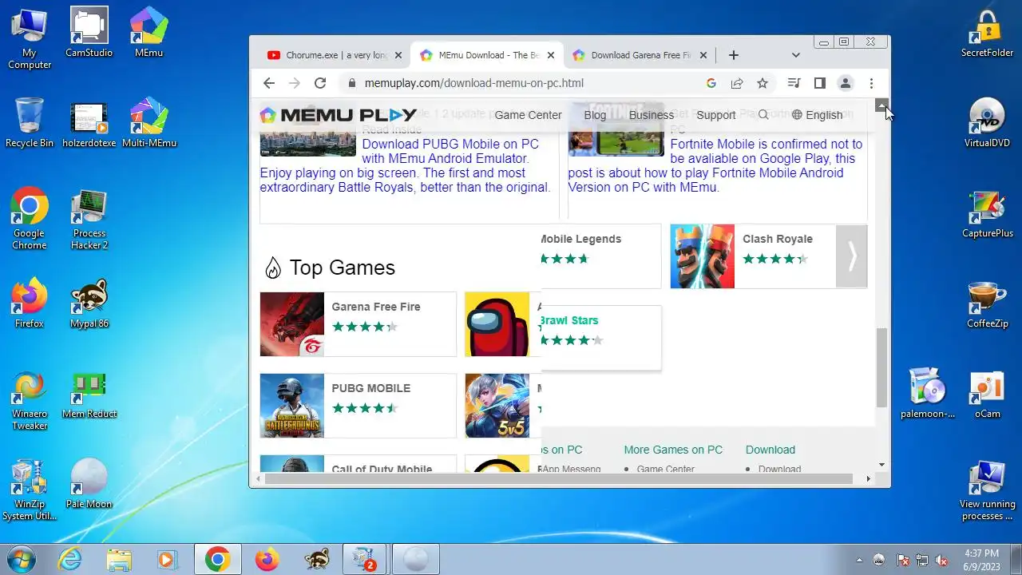This screenshot has width=1022, height=575.
Task: Open SecretFolder desktop icon
Action: (x=988, y=32)
